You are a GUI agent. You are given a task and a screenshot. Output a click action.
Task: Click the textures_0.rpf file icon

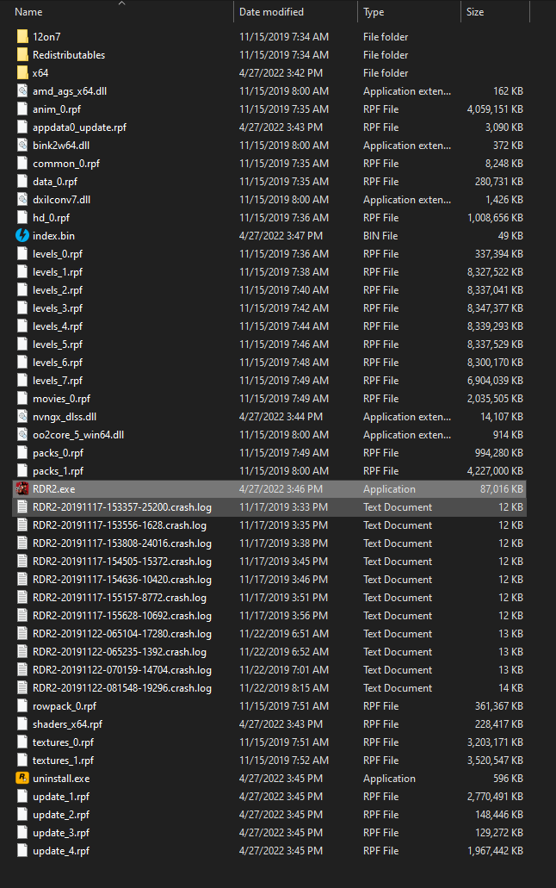click(22, 742)
